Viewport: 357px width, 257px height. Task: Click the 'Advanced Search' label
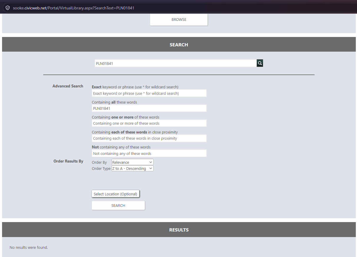(68, 86)
